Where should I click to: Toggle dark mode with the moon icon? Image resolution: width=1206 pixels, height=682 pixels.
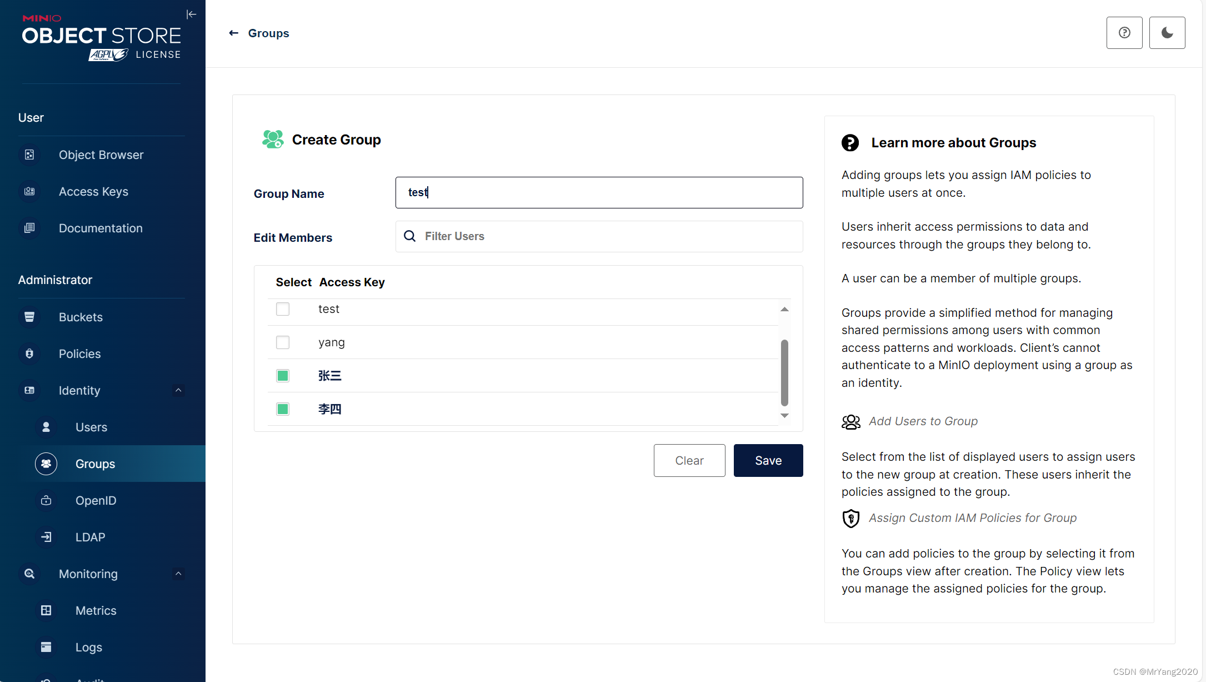click(1167, 33)
